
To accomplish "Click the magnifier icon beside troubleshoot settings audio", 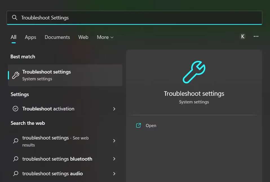I will point(15,174).
